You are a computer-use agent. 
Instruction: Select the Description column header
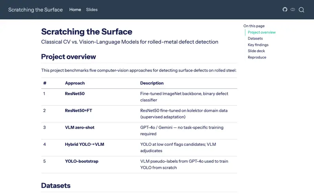pos(152,83)
